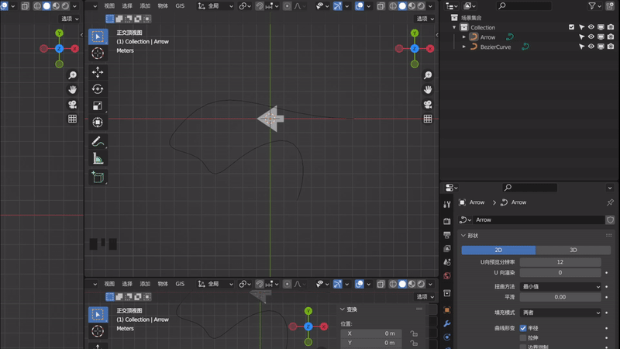
Task: Open the Object properties tab
Action: pyautogui.click(x=447, y=309)
